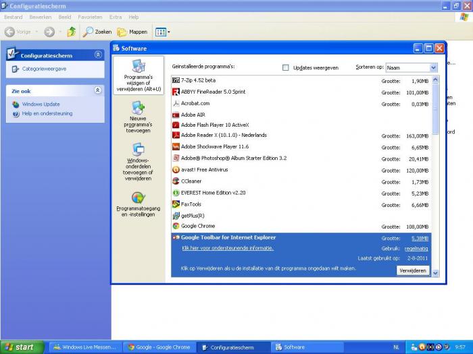Viewport: 473px width, 354px height.
Task: Click the Categorieweergave link
Action: click(44, 69)
